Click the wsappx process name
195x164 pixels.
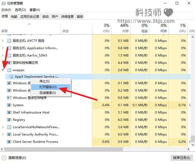click(x=19, y=70)
